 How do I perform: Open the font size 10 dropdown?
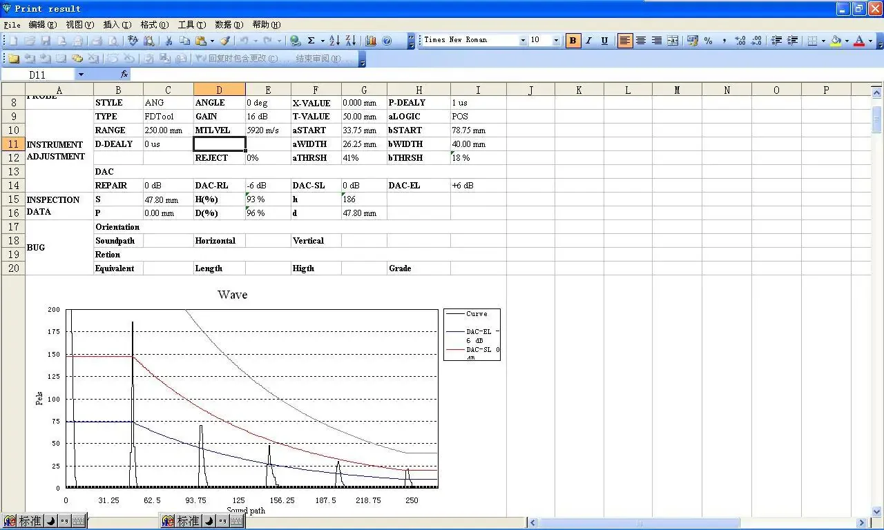pyautogui.click(x=556, y=41)
